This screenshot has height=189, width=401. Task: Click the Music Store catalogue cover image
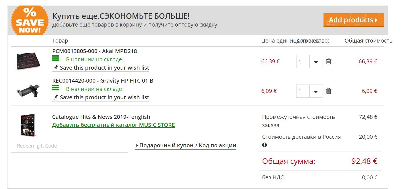(28, 125)
